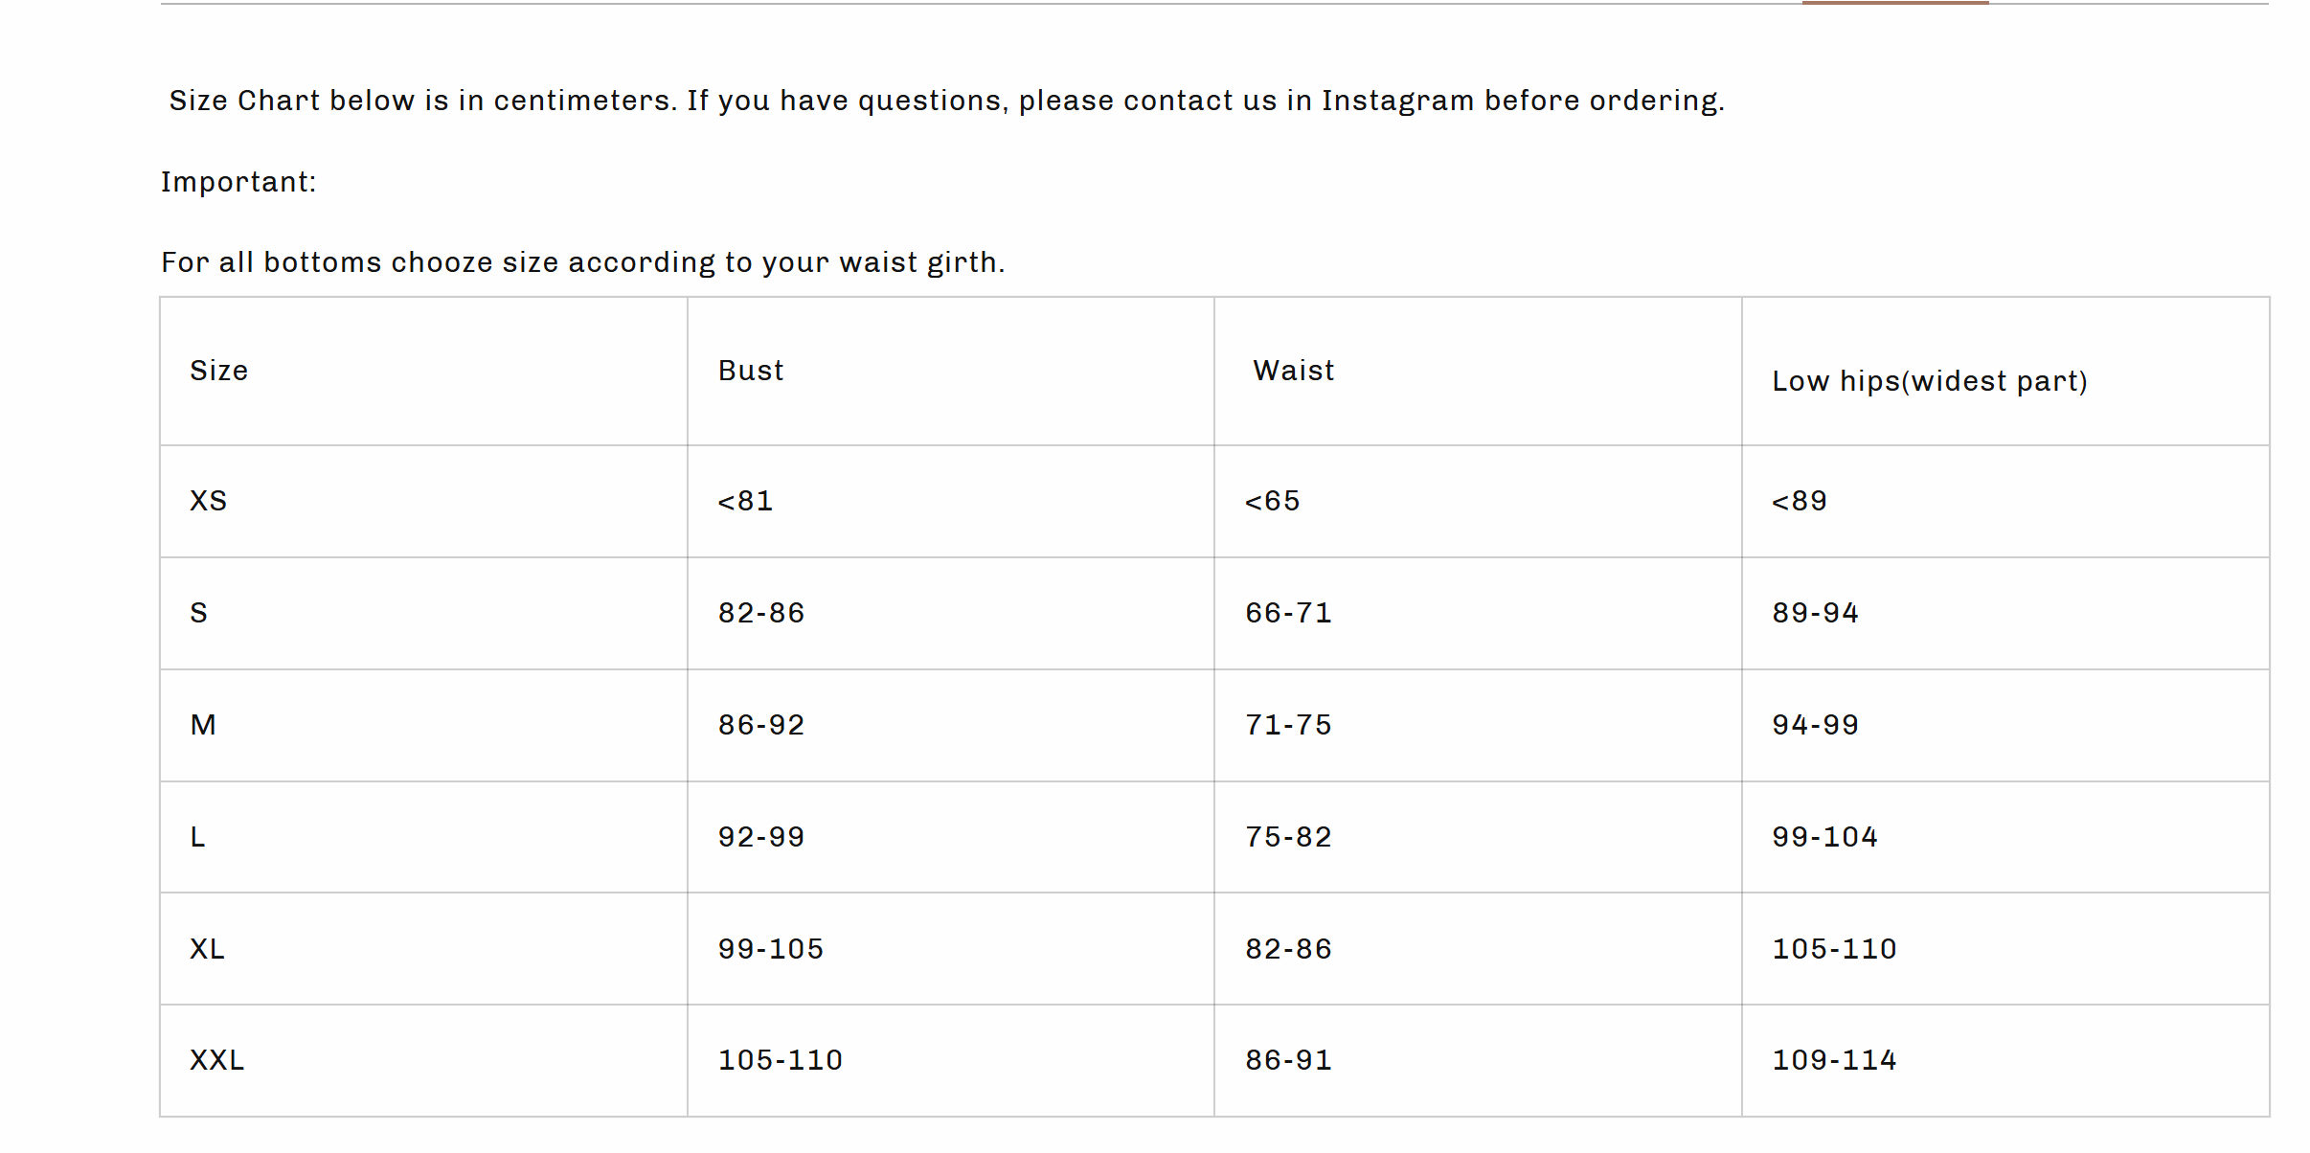The width and height of the screenshot is (2310, 1153).
Task: Click the 99-104 hips value
Action: coord(1824,837)
